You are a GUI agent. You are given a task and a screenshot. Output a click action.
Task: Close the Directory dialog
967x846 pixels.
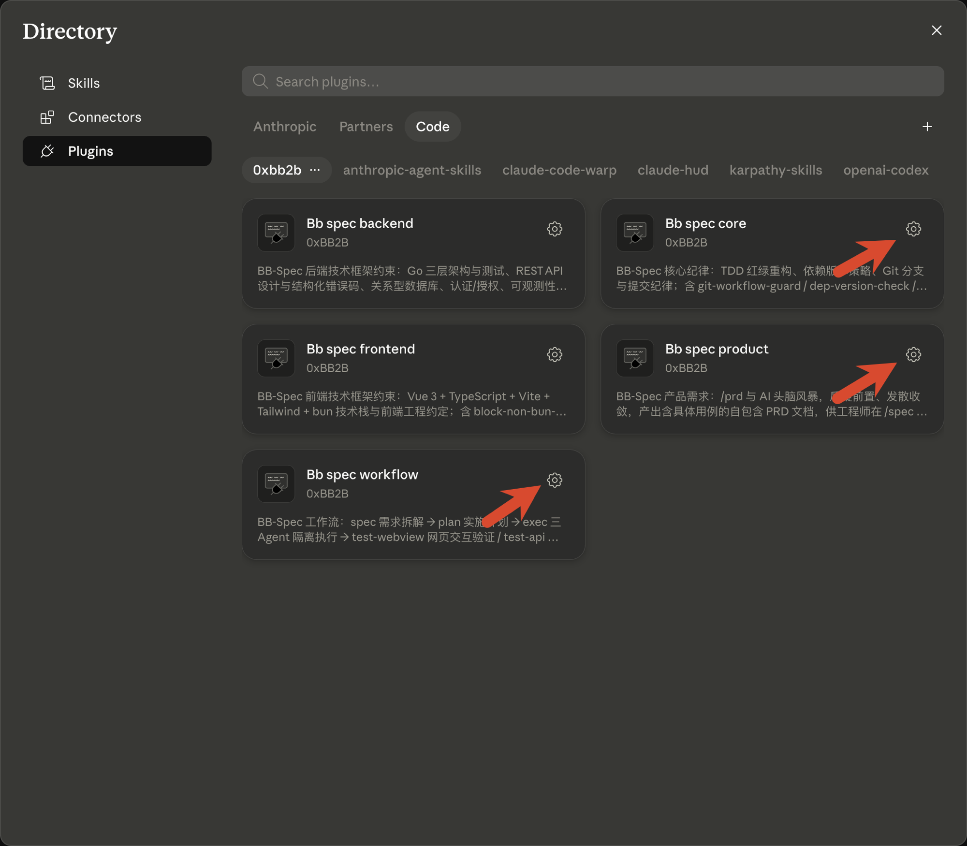[x=937, y=30]
